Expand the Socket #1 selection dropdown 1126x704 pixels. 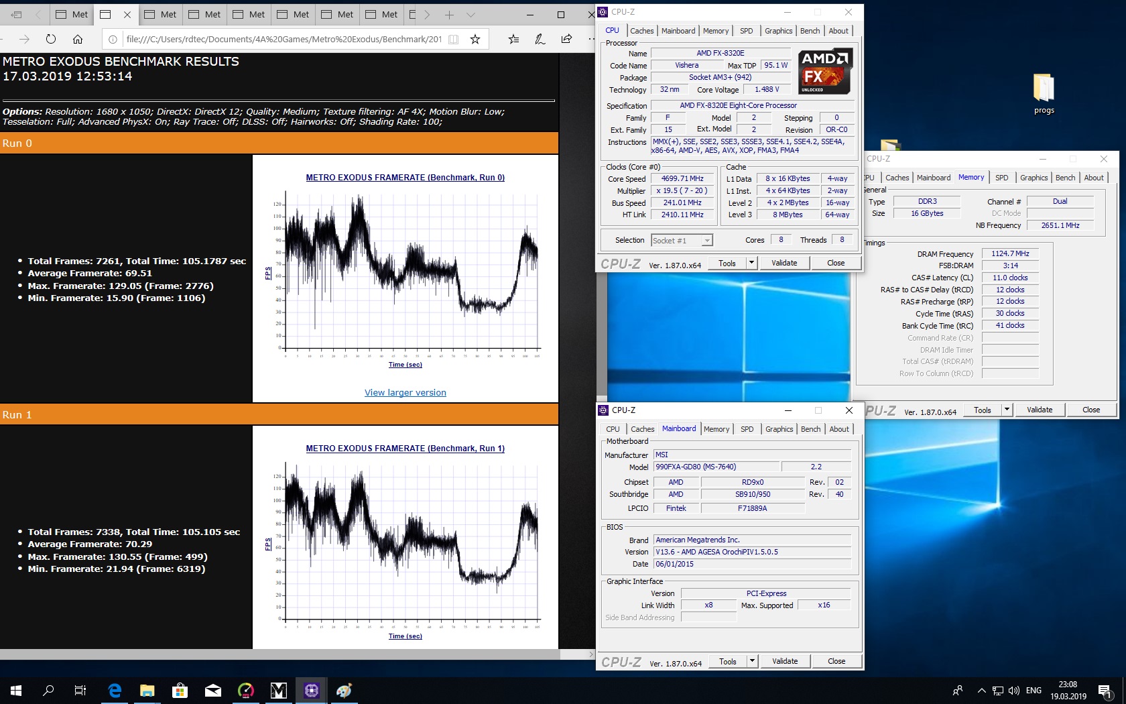(706, 241)
